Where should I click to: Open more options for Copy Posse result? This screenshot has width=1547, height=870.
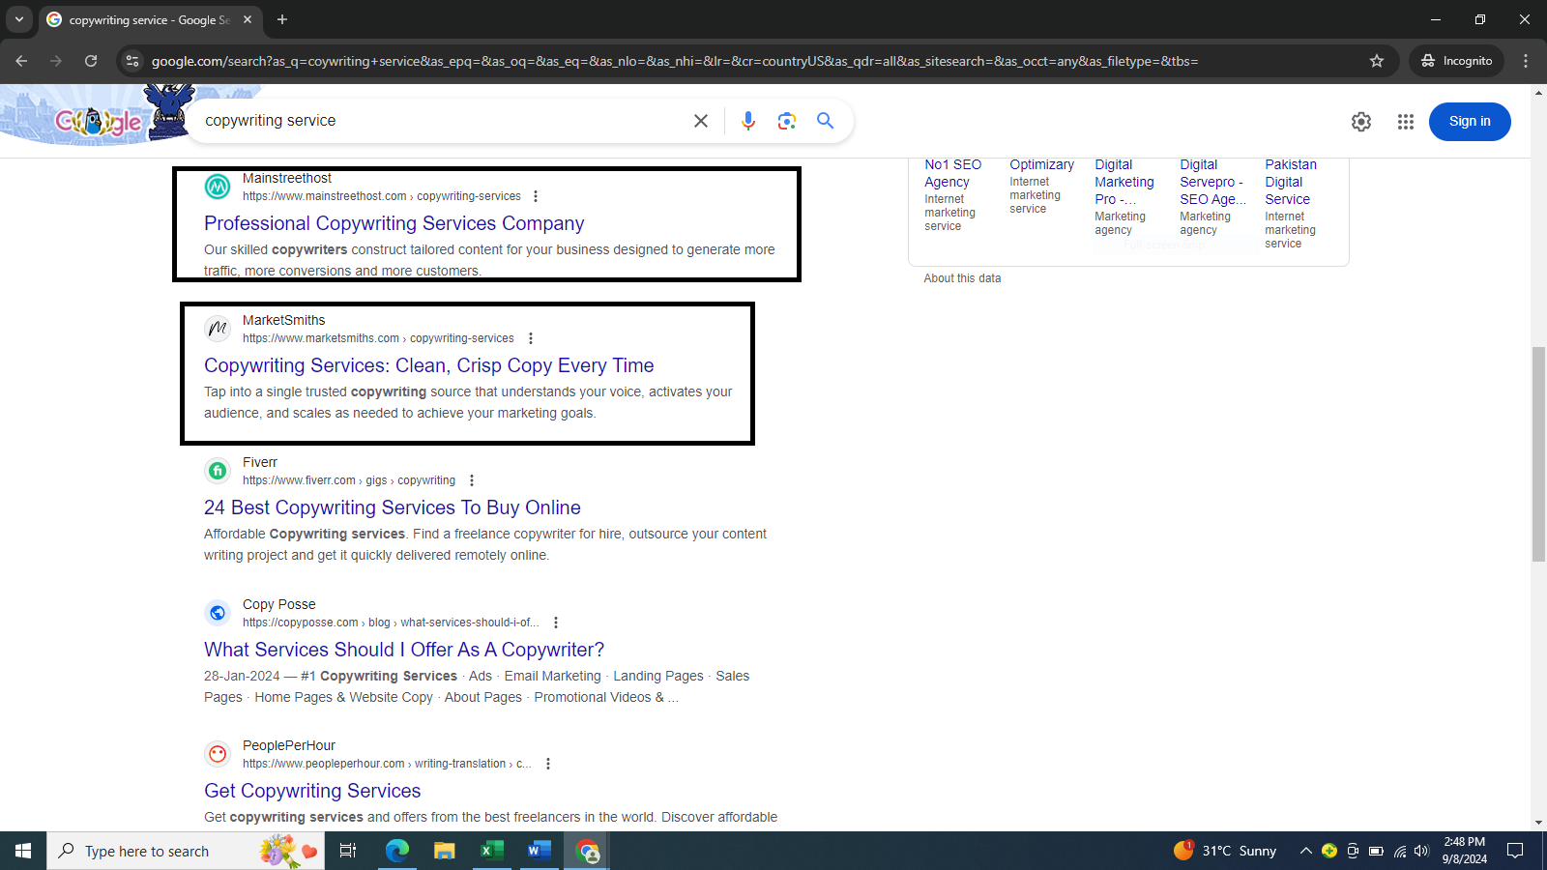[556, 623]
